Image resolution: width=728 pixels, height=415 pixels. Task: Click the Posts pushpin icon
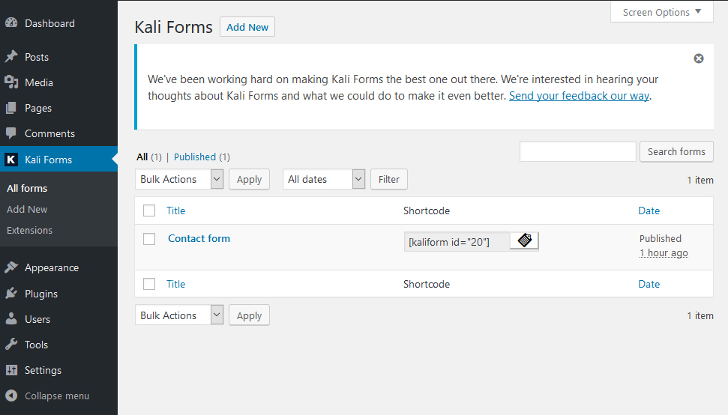tap(11, 57)
